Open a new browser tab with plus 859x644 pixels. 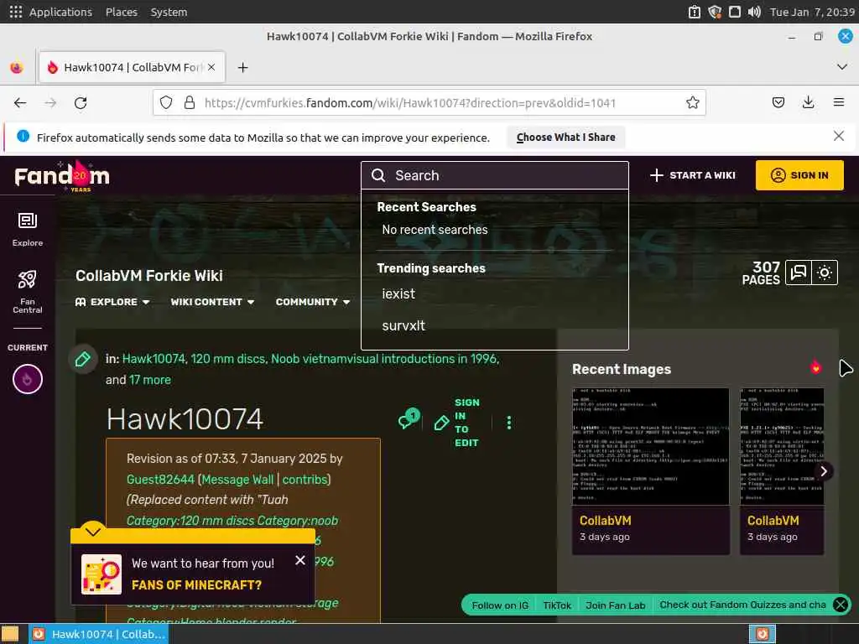pyautogui.click(x=242, y=67)
